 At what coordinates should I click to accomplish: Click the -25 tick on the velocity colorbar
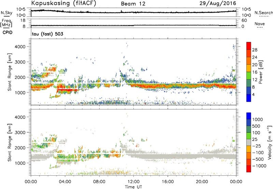[x=257, y=146]
